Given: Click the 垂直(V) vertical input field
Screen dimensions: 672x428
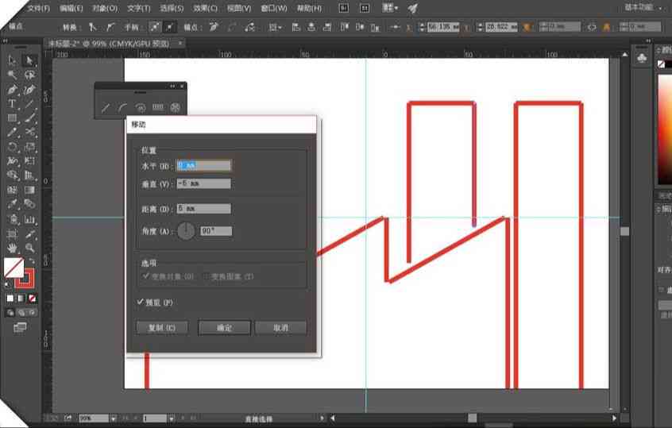Looking at the screenshot, I should [x=204, y=183].
